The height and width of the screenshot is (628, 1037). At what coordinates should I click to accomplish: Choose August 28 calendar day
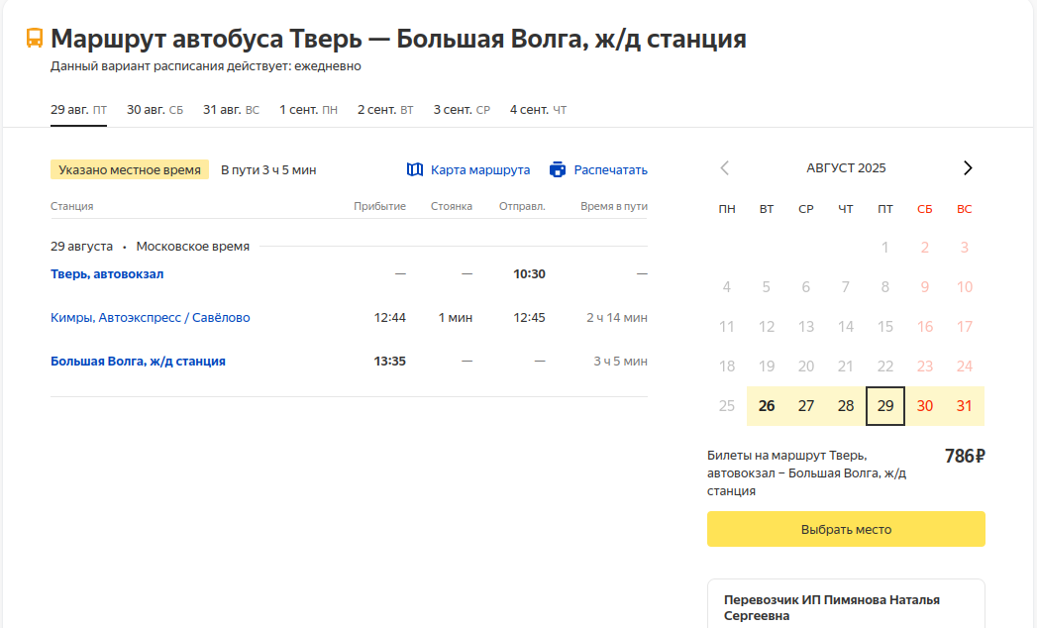tap(846, 406)
